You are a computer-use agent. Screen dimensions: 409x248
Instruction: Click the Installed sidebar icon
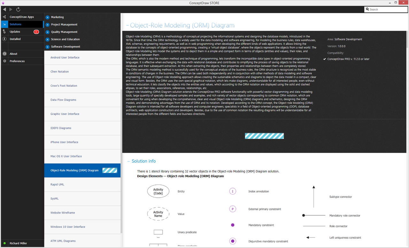tap(4, 39)
